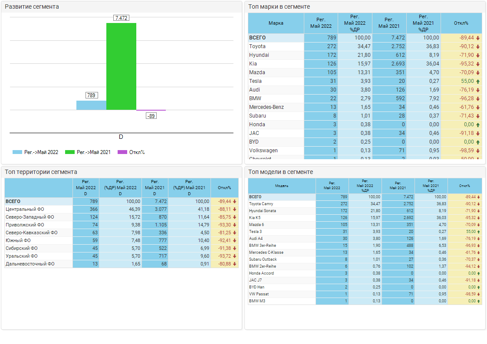Click the Топ марки в сегменте panel title

pyautogui.click(x=279, y=7)
